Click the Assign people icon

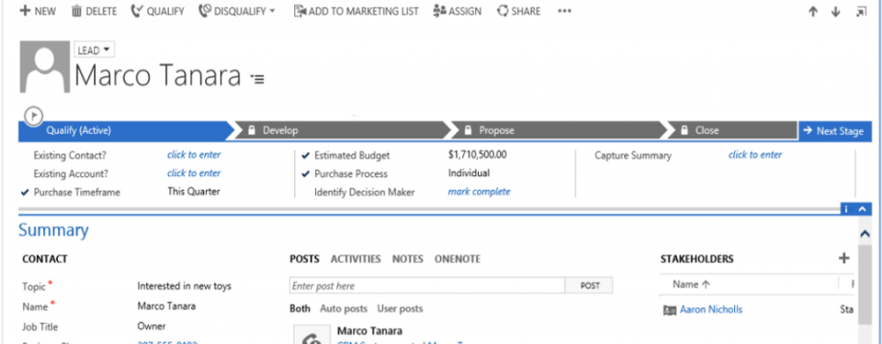pyautogui.click(x=440, y=11)
